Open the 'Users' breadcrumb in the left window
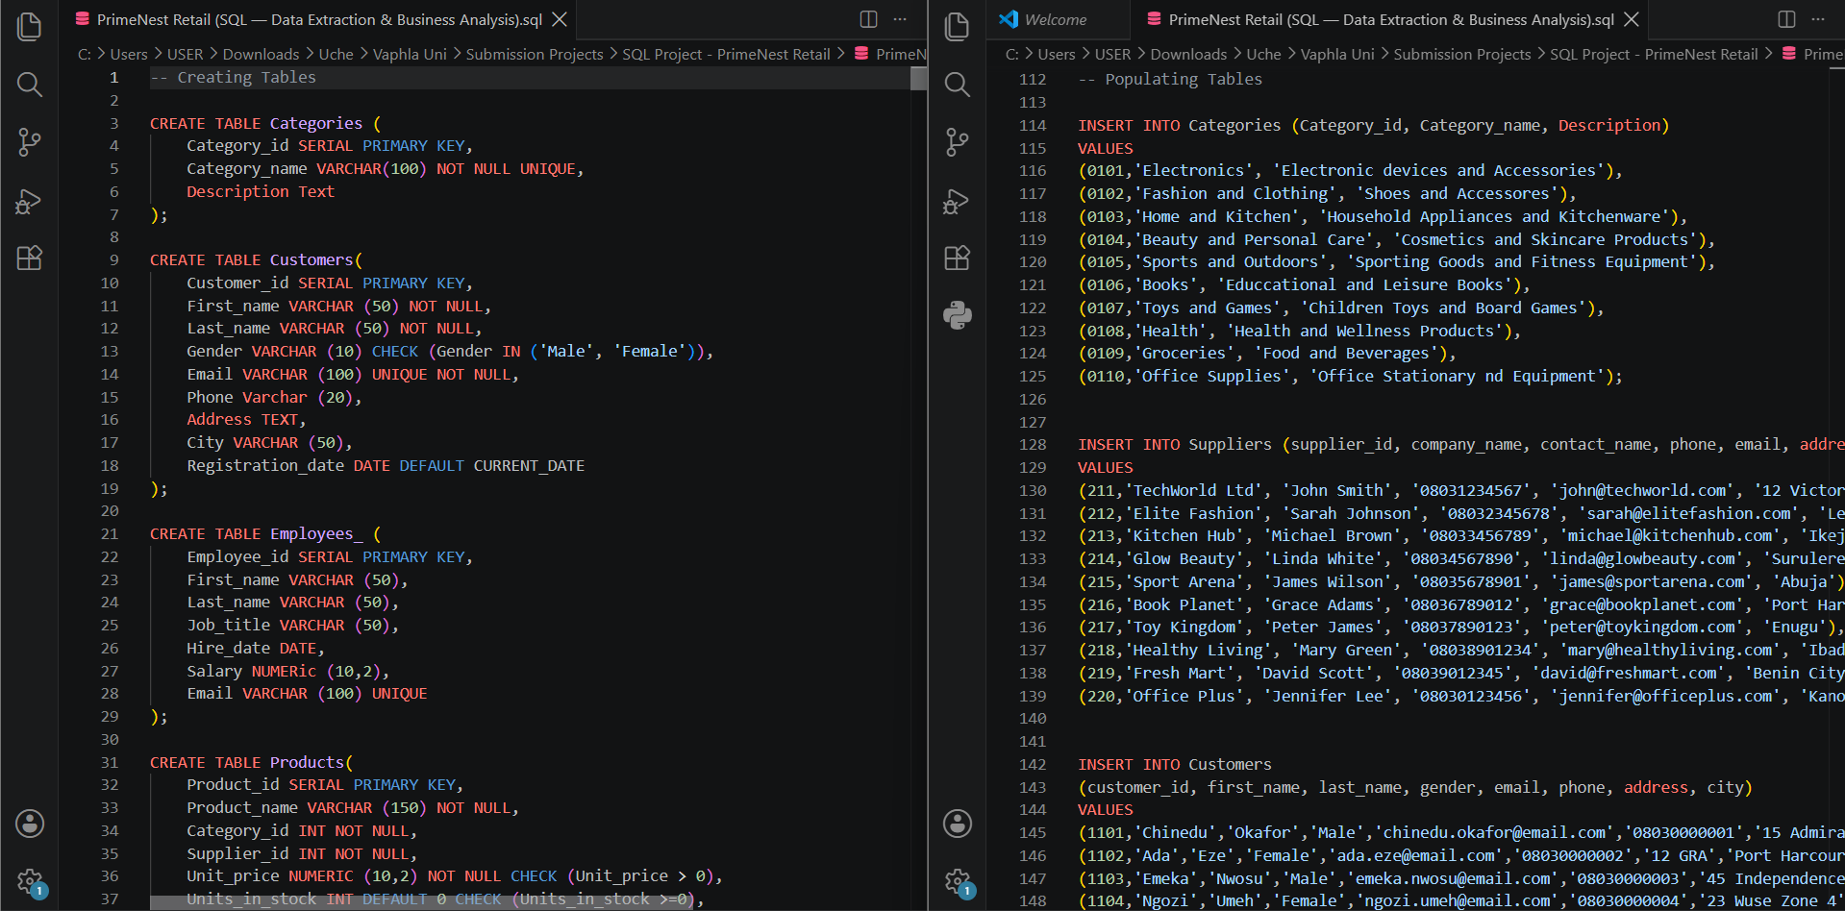1845x911 pixels. click(x=129, y=55)
